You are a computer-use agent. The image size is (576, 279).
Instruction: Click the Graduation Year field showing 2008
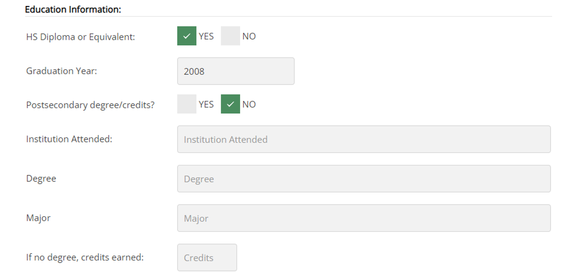(x=236, y=71)
